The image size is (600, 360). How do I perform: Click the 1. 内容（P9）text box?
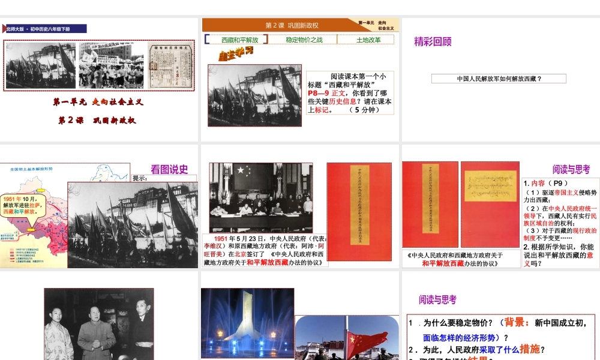[x=560, y=223]
